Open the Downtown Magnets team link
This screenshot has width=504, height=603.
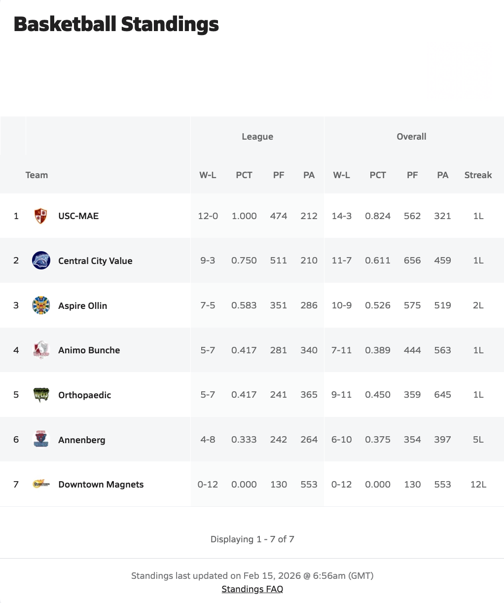[101, 484]
